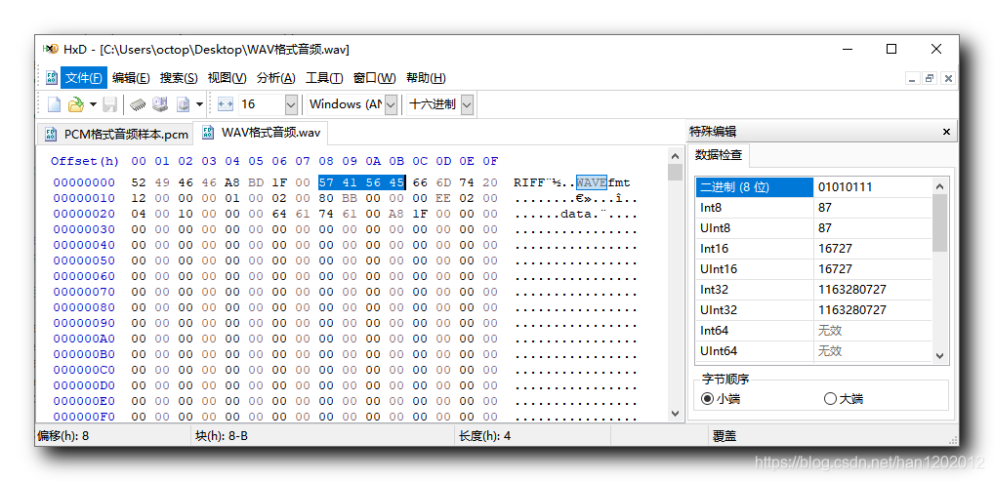Click the Int32 value 1163280727
Screen dimensions: 994x481
click(852, 290)
